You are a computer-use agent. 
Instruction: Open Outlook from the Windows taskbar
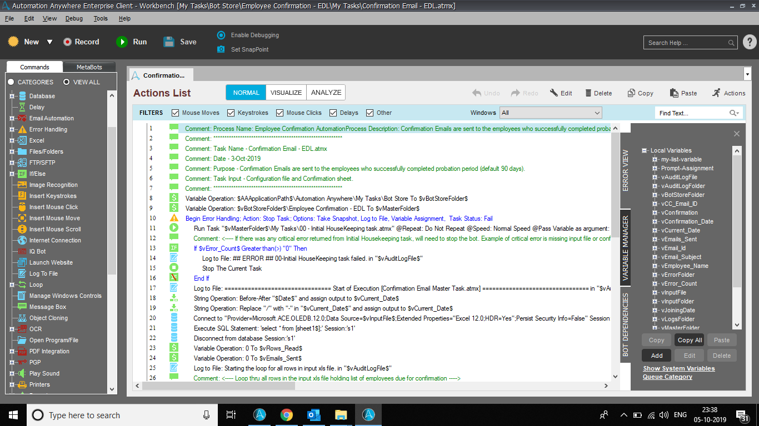tap(313, 415)
